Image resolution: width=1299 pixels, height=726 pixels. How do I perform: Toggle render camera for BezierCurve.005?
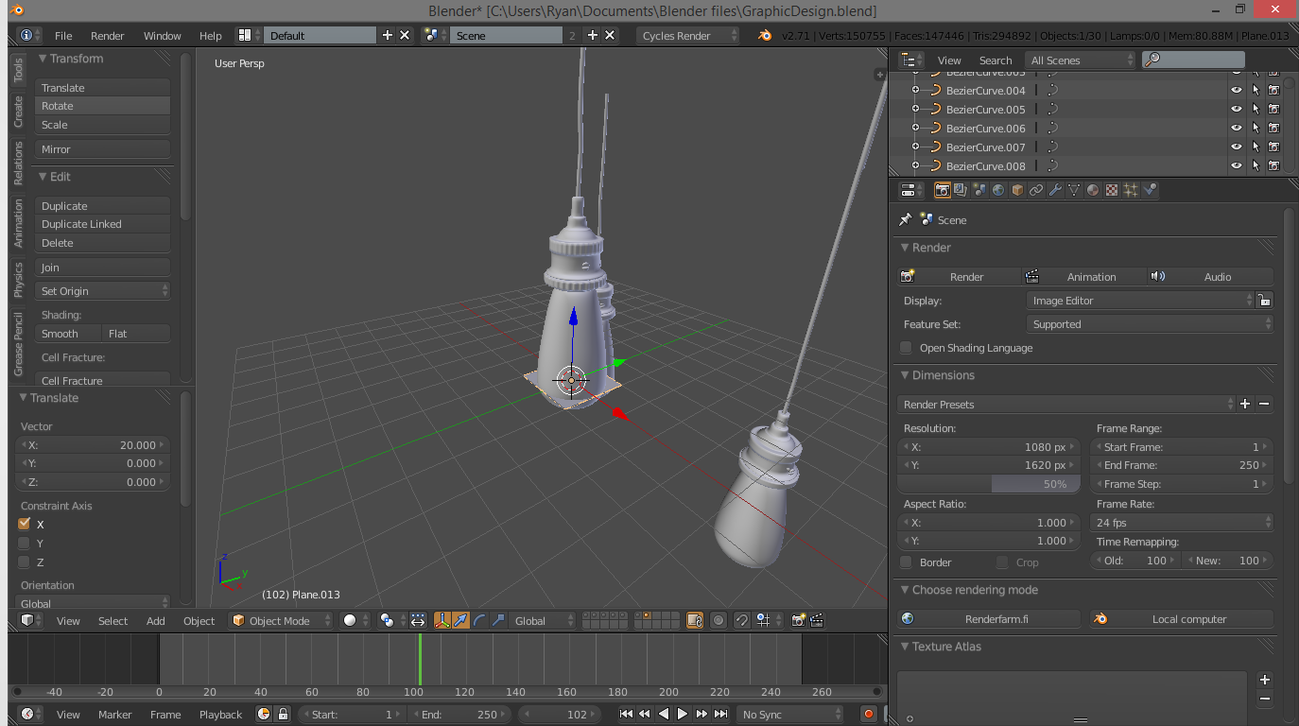[1273, 109]
